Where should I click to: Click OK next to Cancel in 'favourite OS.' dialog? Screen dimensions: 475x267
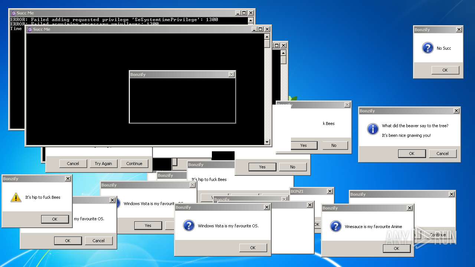[68, 241]
